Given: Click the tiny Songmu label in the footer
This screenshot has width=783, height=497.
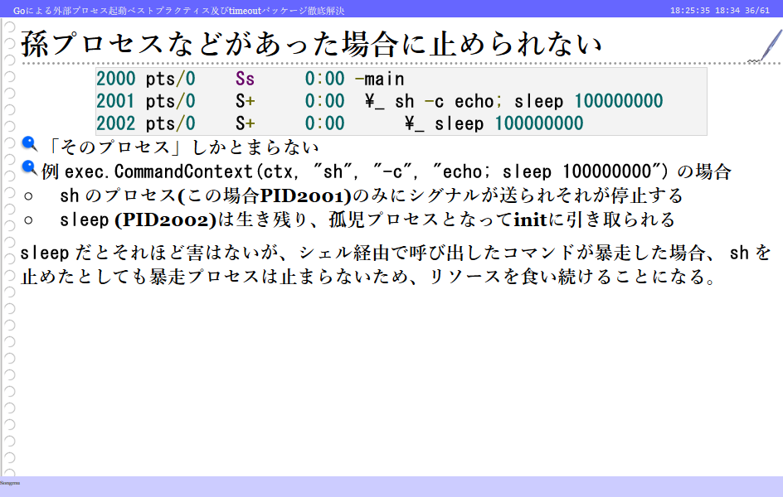Looking at the screenshot, I should click(10, 483).
